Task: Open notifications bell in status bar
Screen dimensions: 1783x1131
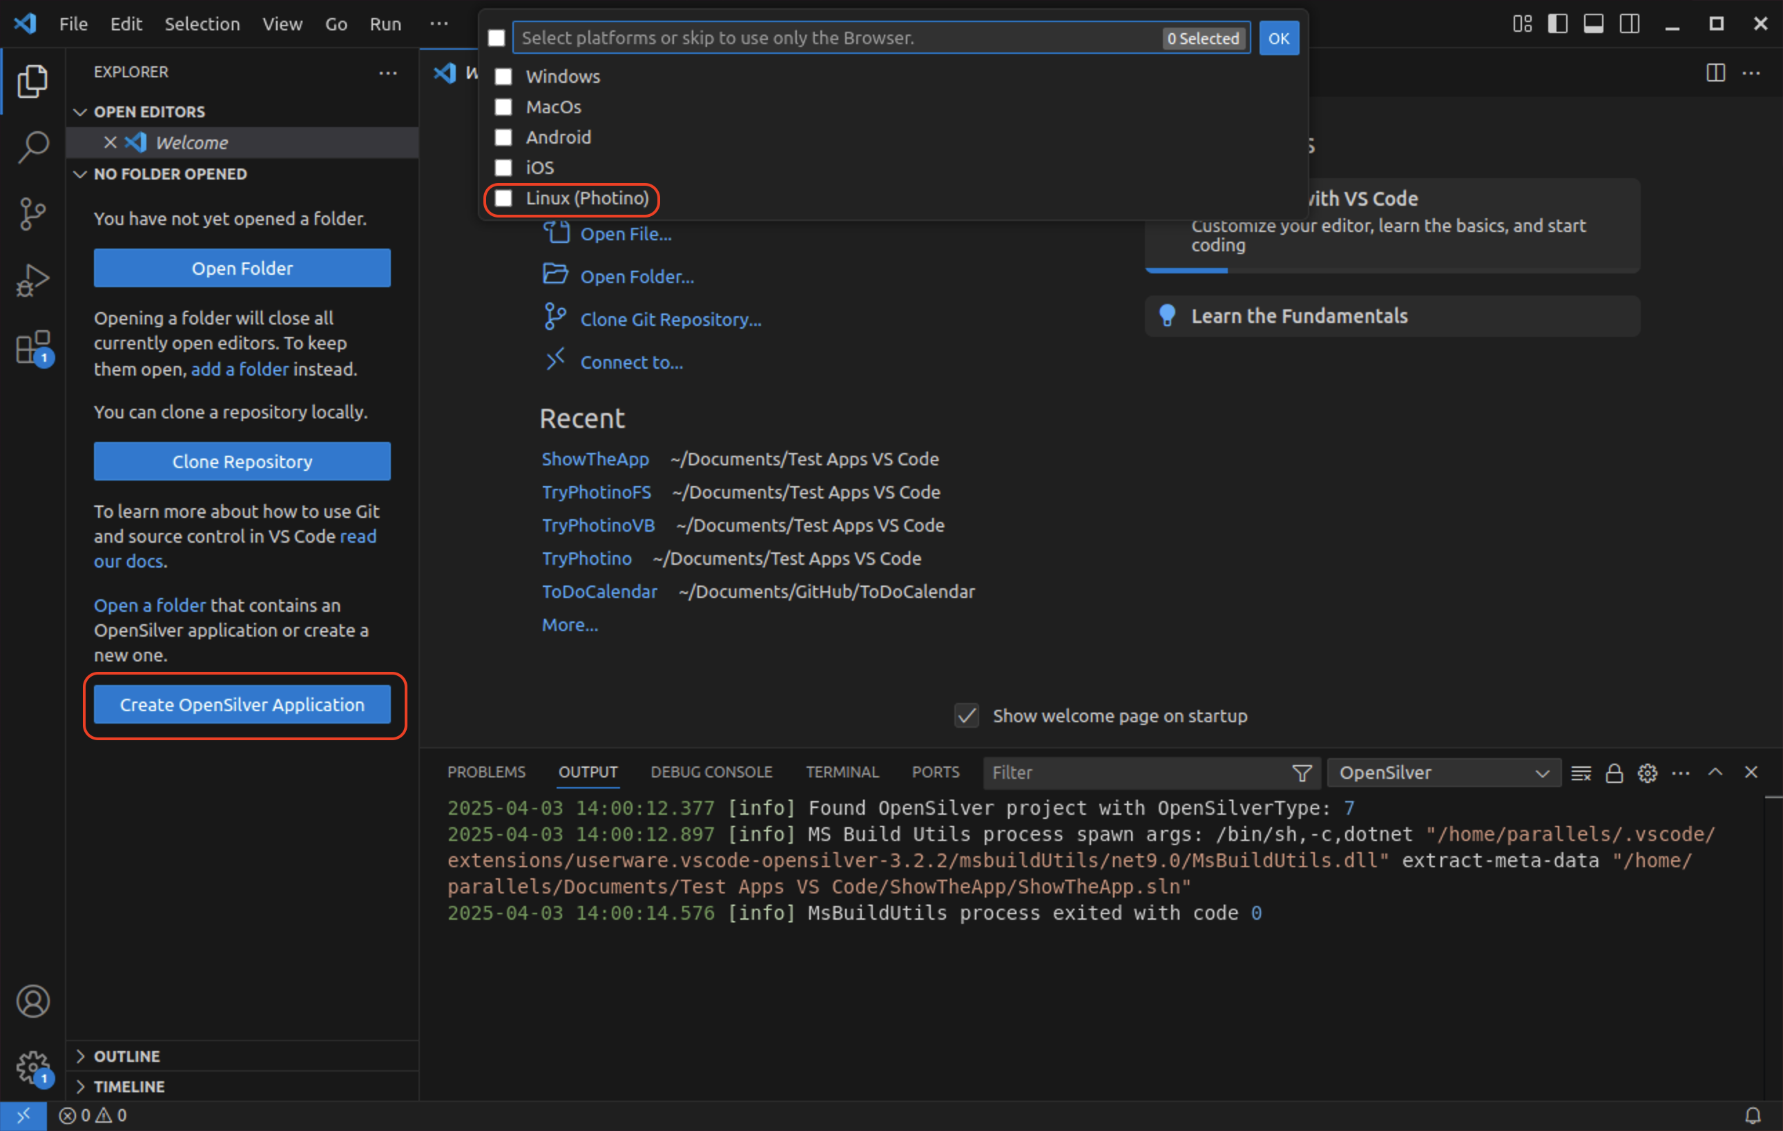Action: point(1753,1114)
